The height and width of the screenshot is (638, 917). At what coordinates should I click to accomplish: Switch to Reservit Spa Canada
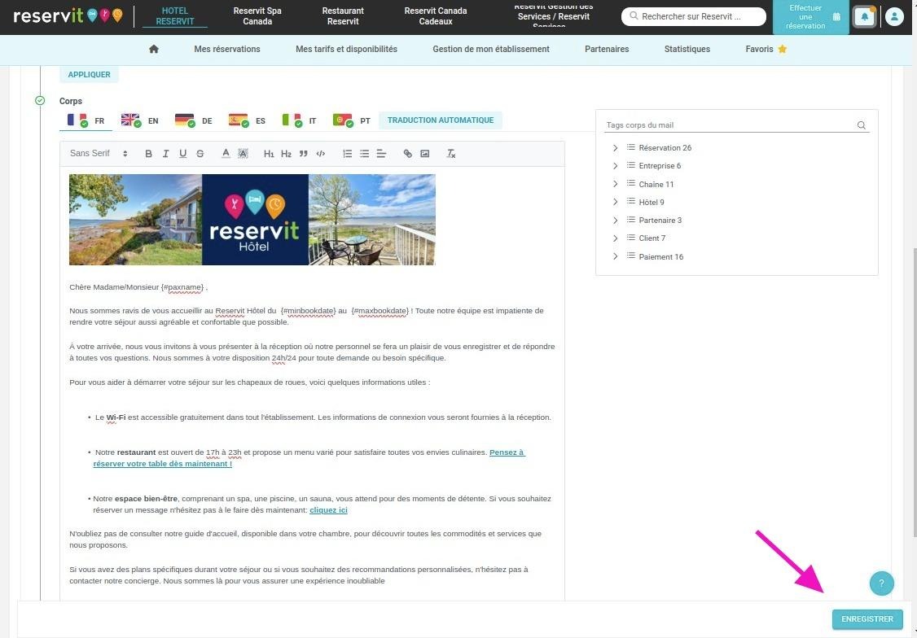pos(257,15)
